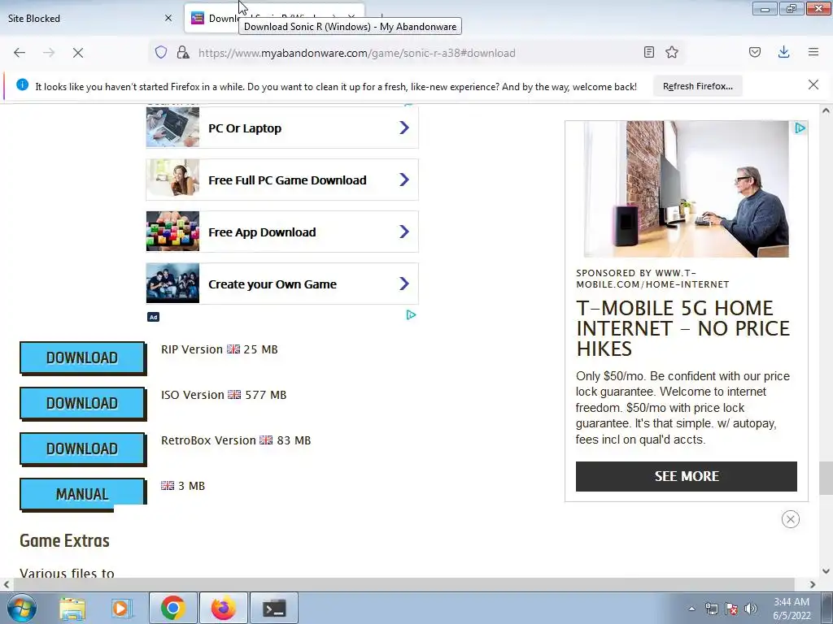
Task: Click the Game Extras heading
Action: coord(64,540)
